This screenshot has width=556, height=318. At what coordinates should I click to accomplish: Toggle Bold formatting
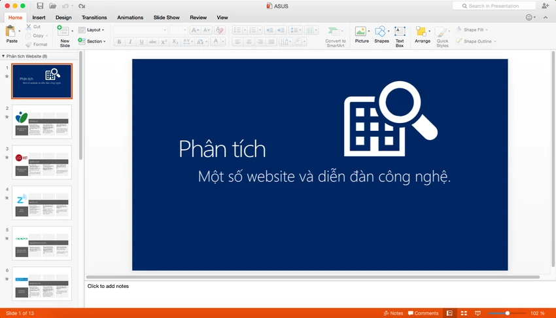coord(119,42)
